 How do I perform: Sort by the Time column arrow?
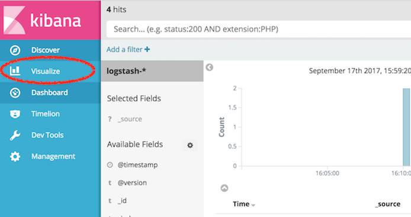253,205
